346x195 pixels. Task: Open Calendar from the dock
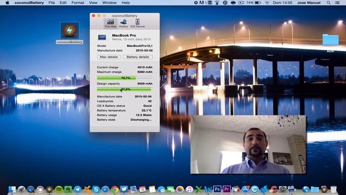pos(143,189)
